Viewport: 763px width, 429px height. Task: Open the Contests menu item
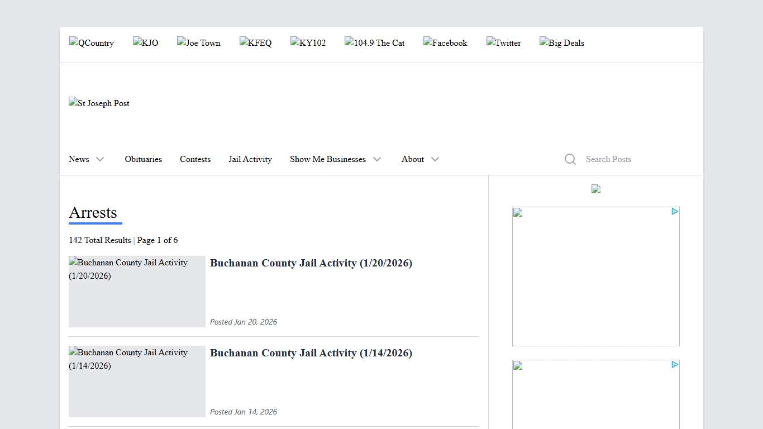(195, 159)
